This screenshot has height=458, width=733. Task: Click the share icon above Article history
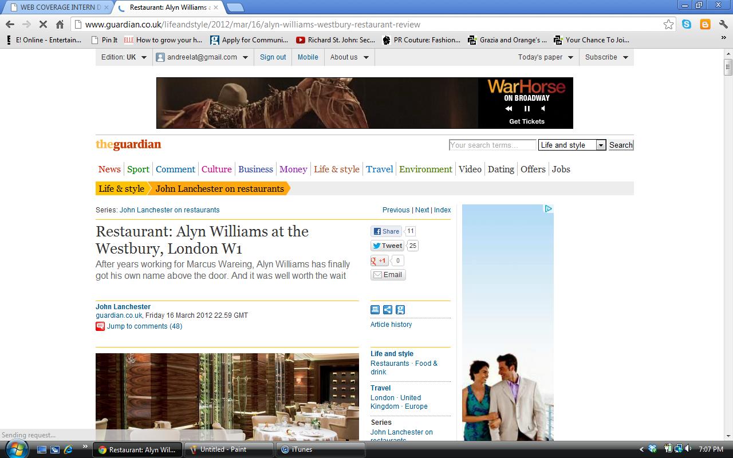[388, 310]
